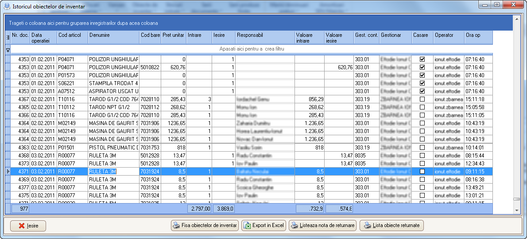Sort by the Denumire column header
The height and width of the screenshot is (239, 527).
tap(113, 38)
